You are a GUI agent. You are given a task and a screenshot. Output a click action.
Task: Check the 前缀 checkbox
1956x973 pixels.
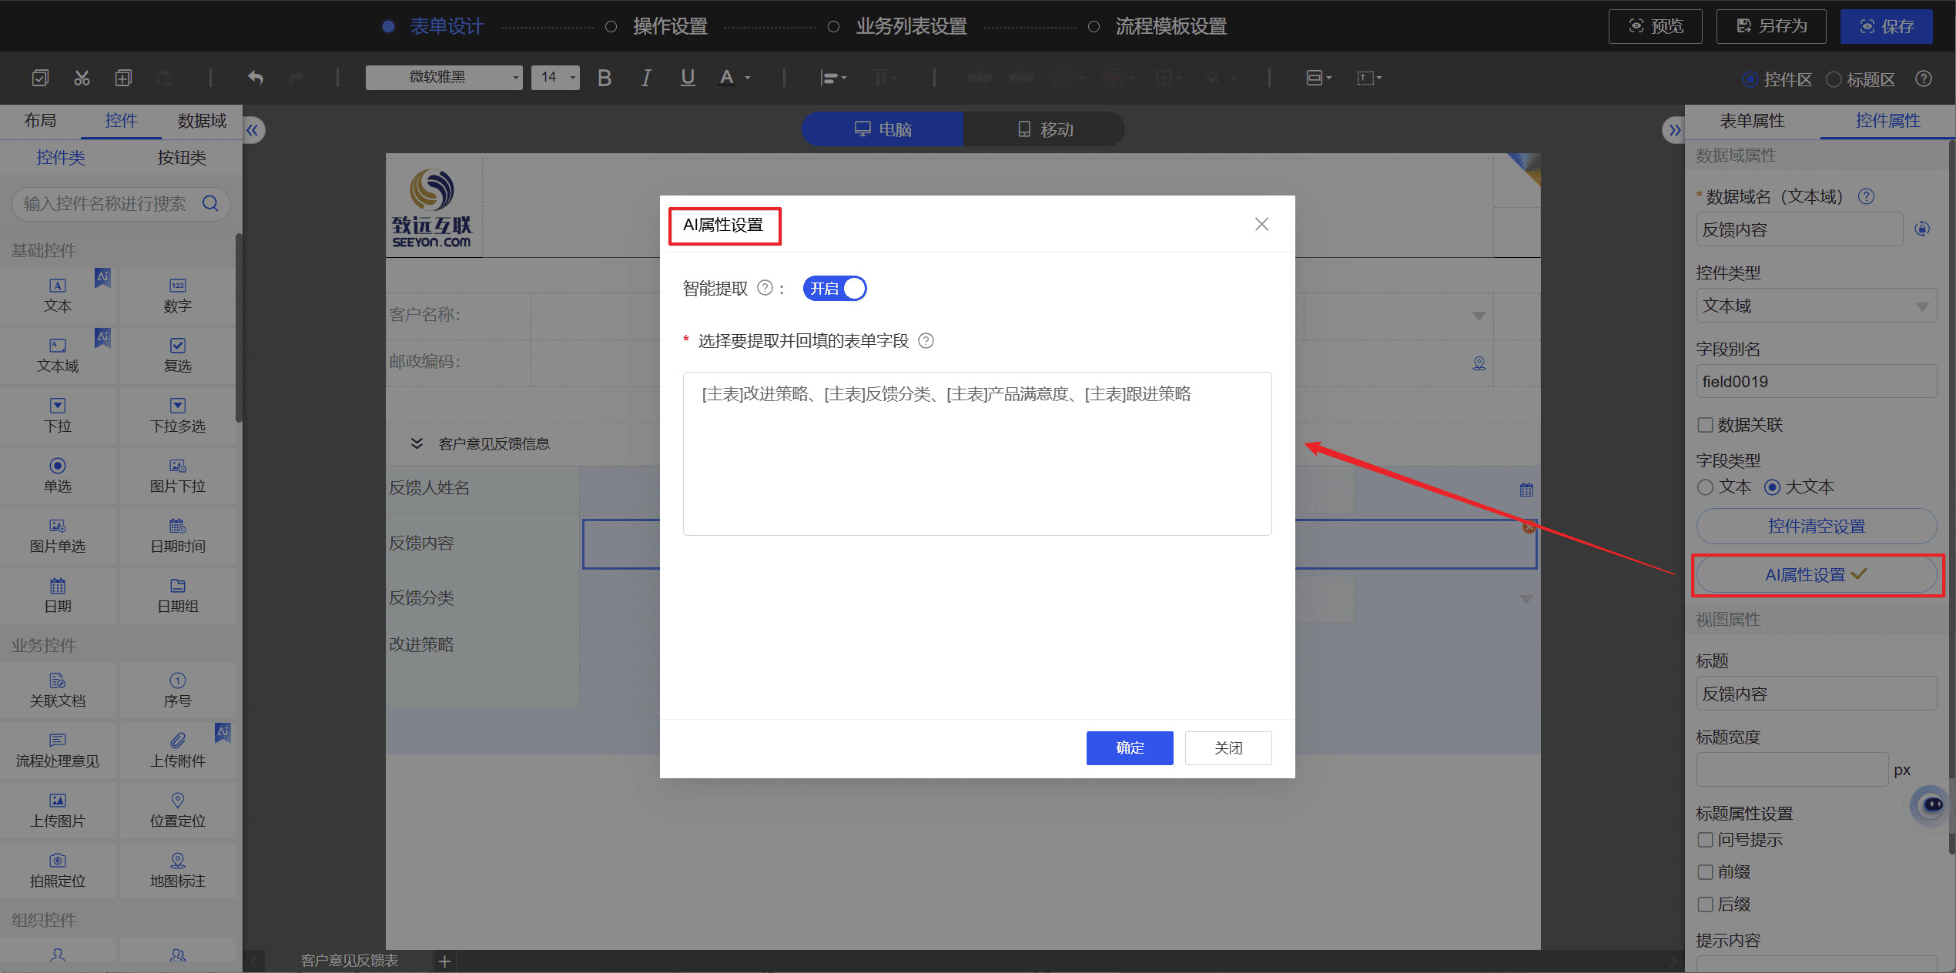click(1706, 872)
